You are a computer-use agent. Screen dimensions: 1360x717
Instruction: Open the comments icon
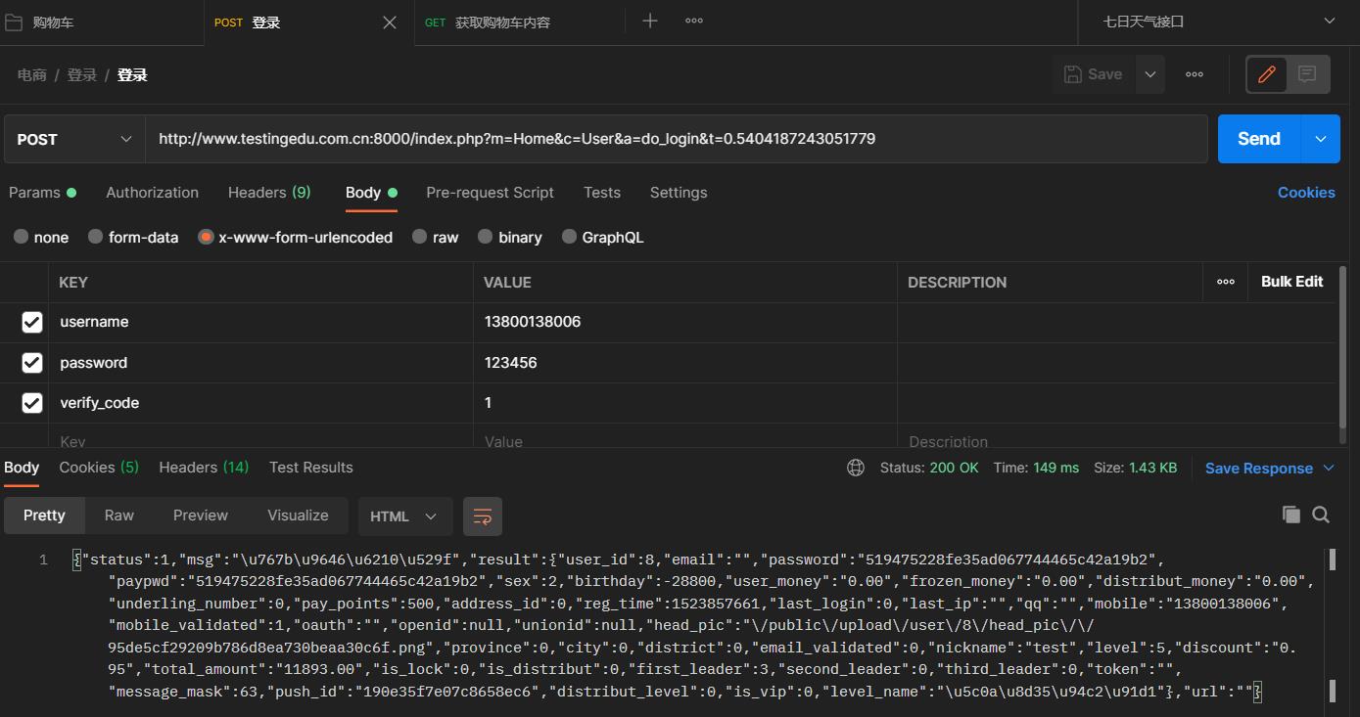coord(1307,74)
